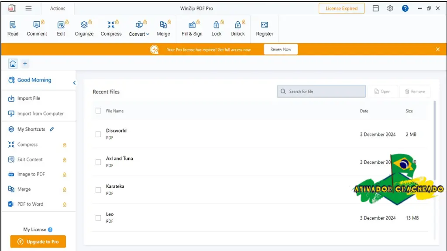Screen dimensions: 447x251
Task: Check the Leo file checkbox
Action: tap(98, 218)
